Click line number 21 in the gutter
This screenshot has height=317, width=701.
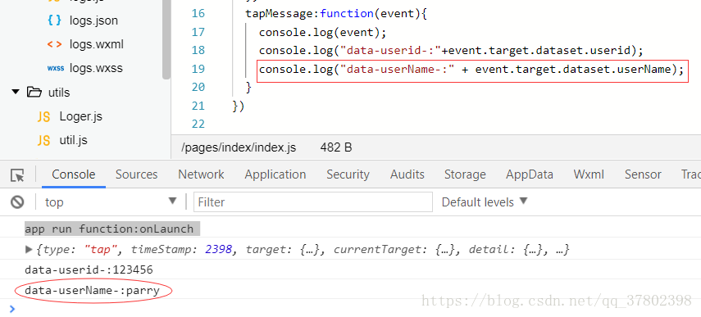point(198,106)
